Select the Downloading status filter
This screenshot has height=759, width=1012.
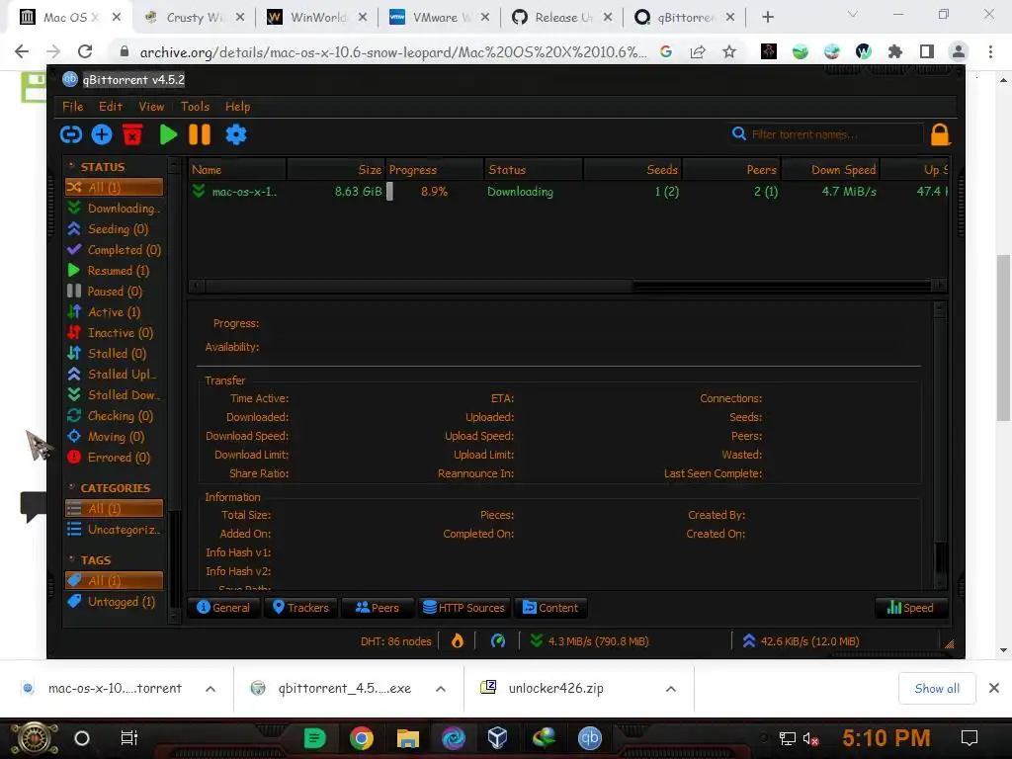(115, 208)
